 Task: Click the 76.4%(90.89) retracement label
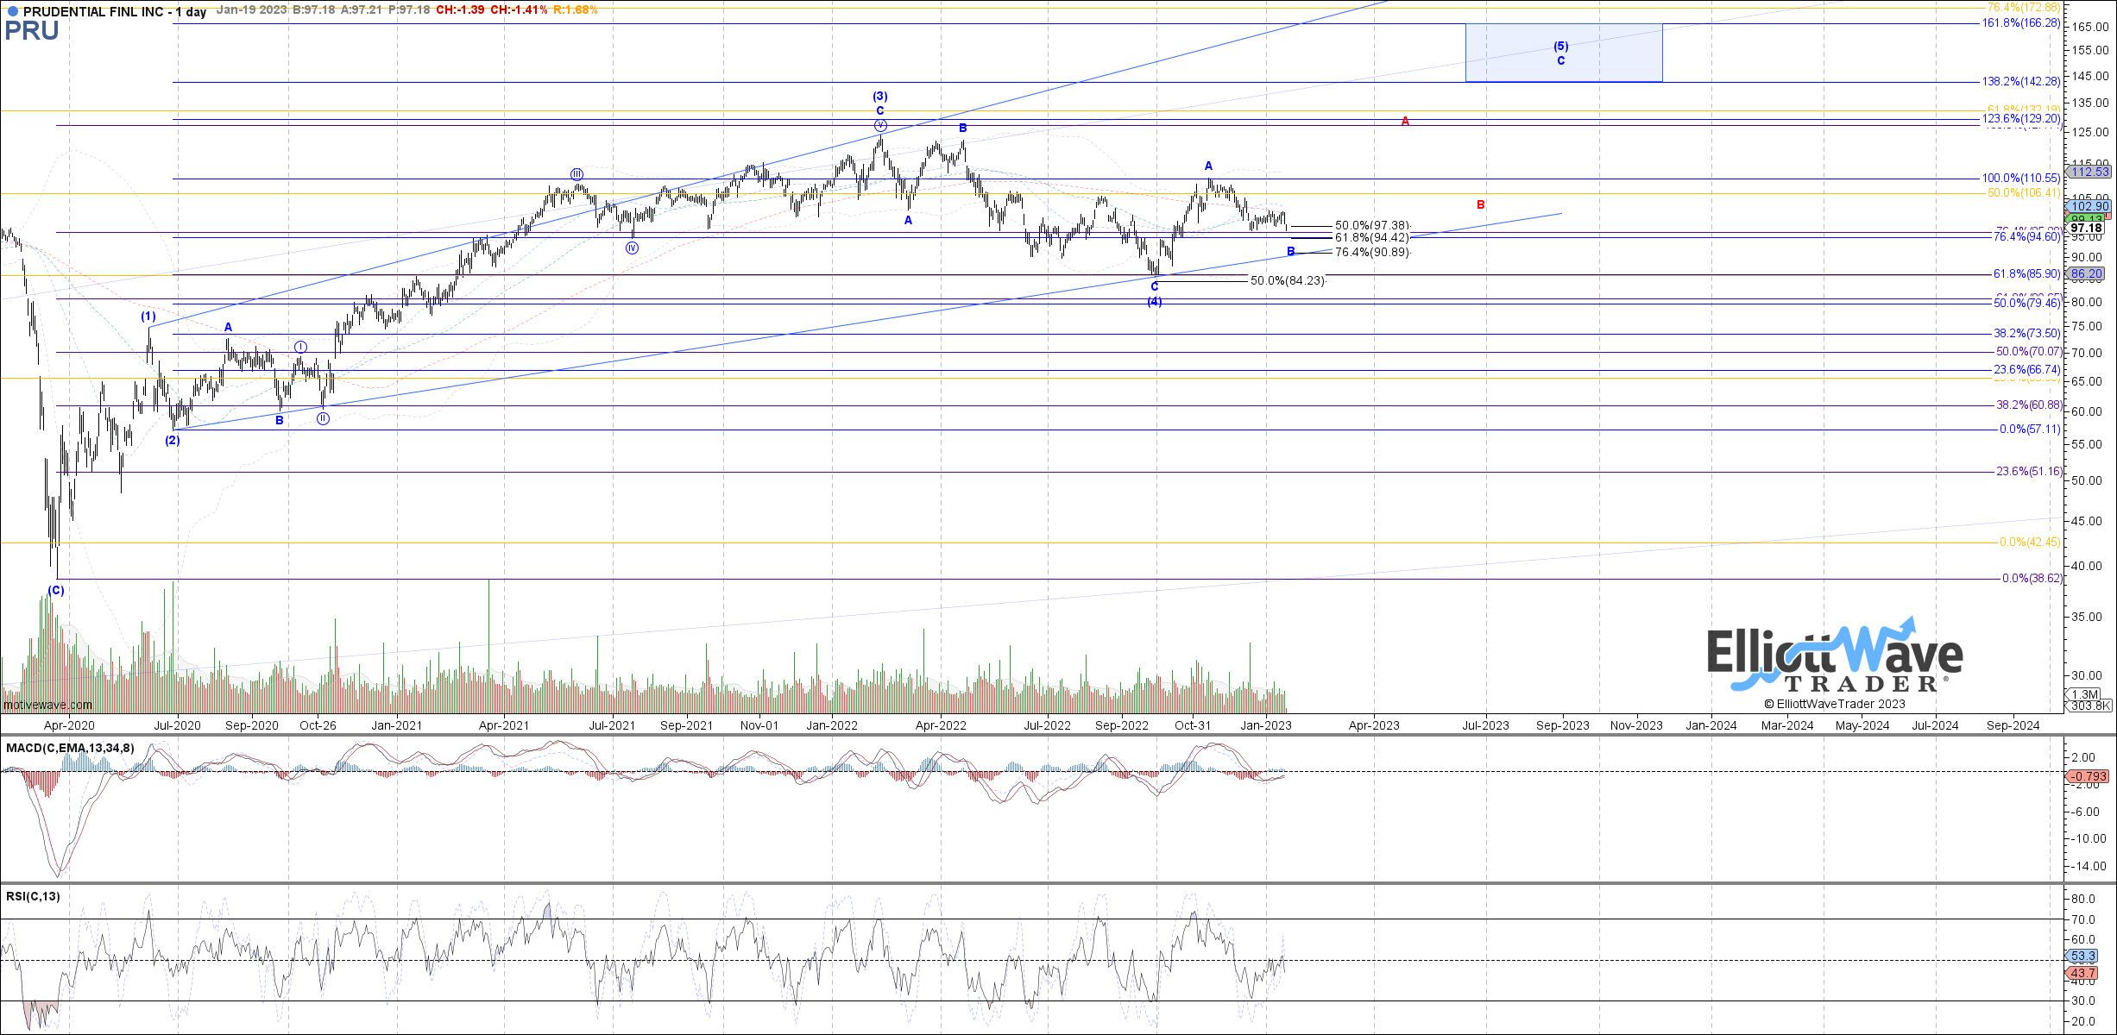[1372, 253]
